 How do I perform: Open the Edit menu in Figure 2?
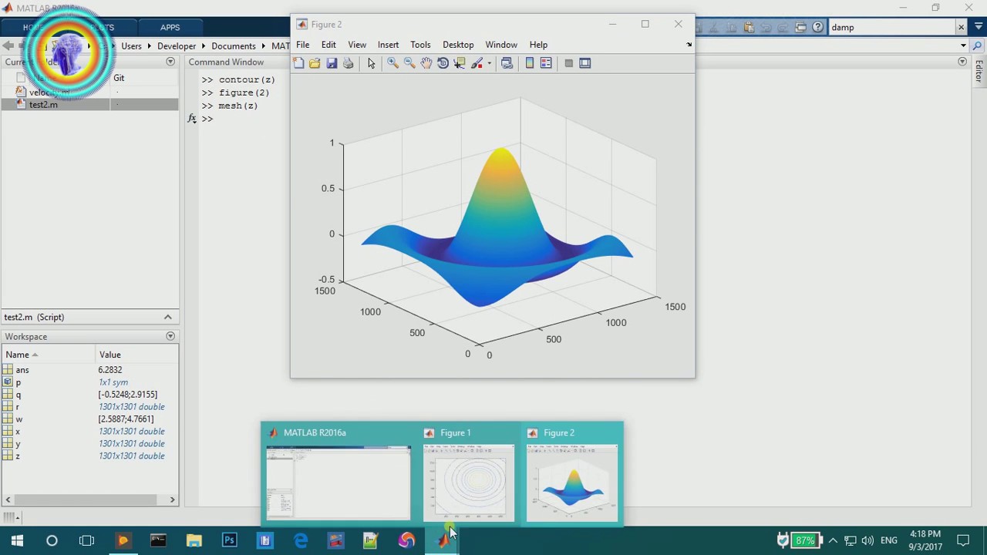328,45
